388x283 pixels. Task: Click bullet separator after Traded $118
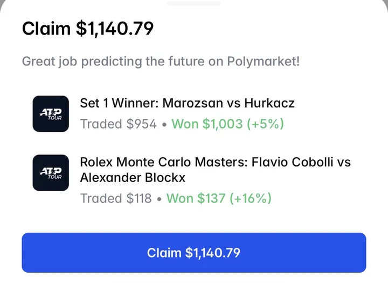(159, 199)
